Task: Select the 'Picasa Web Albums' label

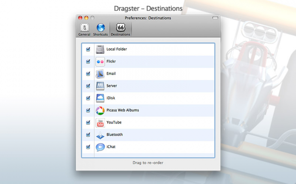Action: (x=123, y=110)
